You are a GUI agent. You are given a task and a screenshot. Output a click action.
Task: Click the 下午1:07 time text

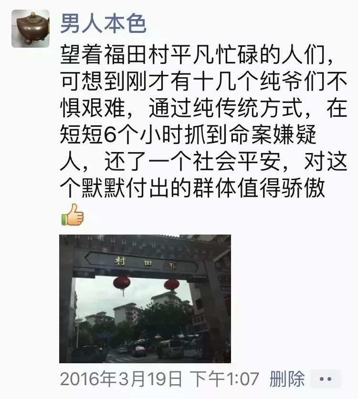(x=224, y=379)
